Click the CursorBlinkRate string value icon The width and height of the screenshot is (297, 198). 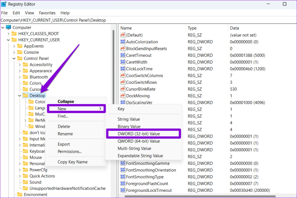[x=123, y=89]
